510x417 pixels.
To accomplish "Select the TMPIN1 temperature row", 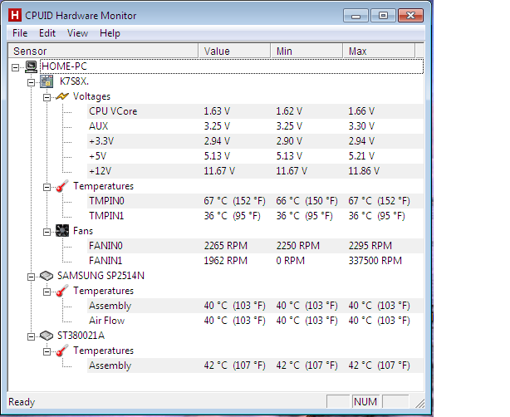I will point(255,216).
